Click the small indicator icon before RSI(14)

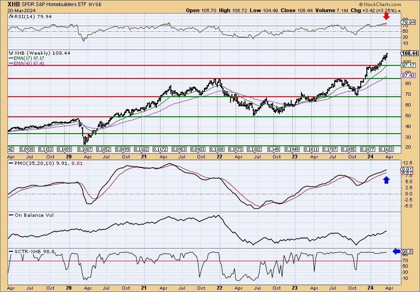pyautogui.click(x=11, y=16)
